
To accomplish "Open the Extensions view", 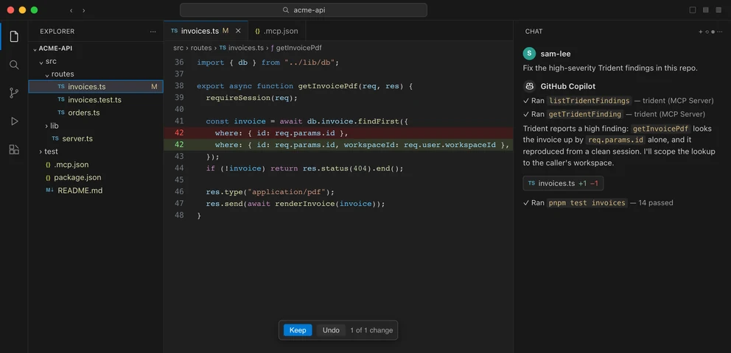I will pyautogui.click(x=14, y=150).
